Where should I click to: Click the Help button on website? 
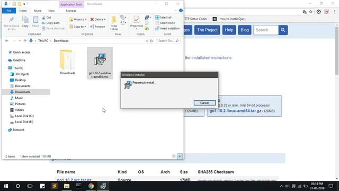click(229, 30)
